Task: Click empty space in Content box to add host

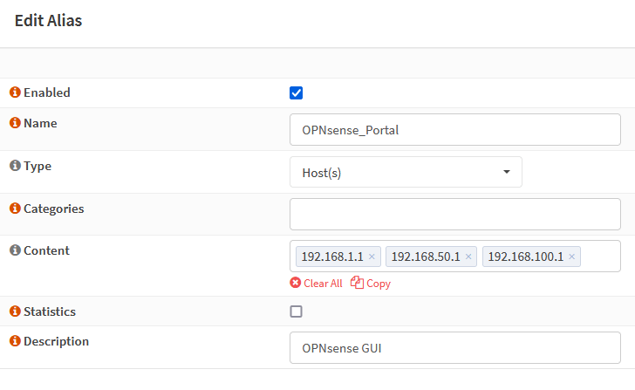Action: coord(600,257)
